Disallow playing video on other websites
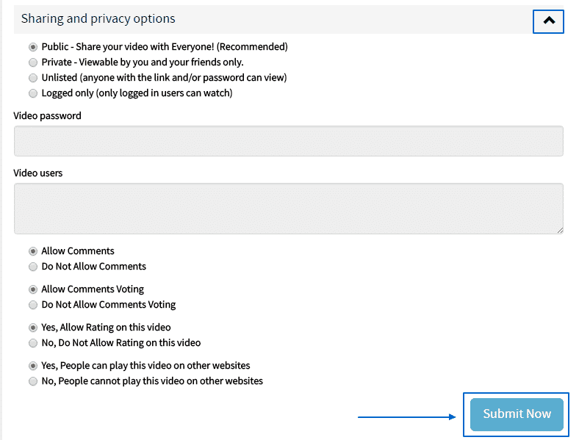Image resolution: width=579 pixels, height=440 pixels. point(33,381)
